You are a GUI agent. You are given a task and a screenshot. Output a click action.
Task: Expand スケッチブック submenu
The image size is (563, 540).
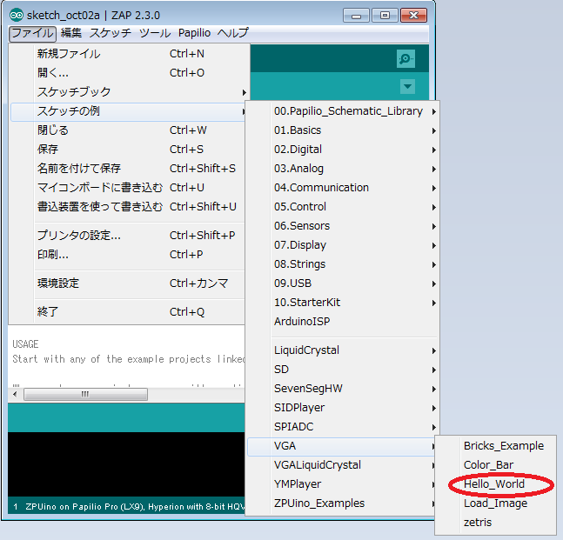point(129,92)
